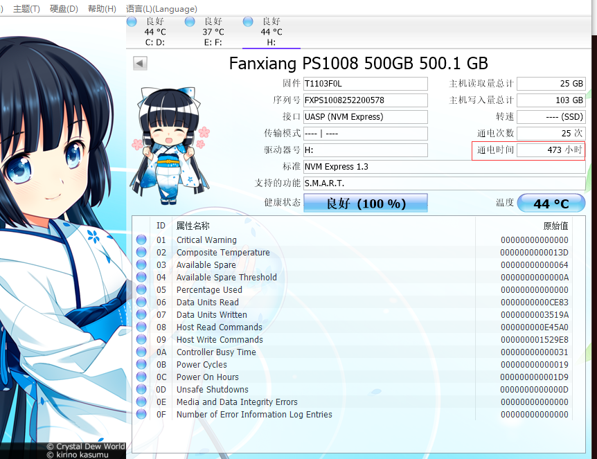Select the Critical Warning attribute name
This screenshot has height=459, width=597.
click(206, 240)
